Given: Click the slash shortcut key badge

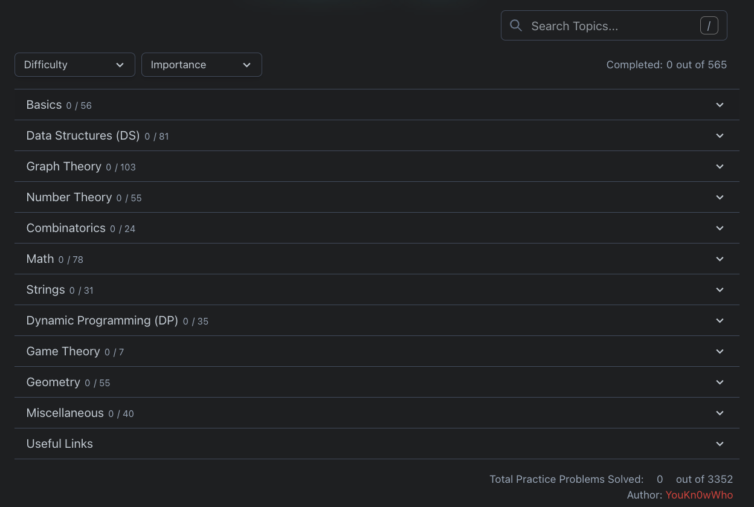Looking at the screenshot, I should tap(709, 25).
